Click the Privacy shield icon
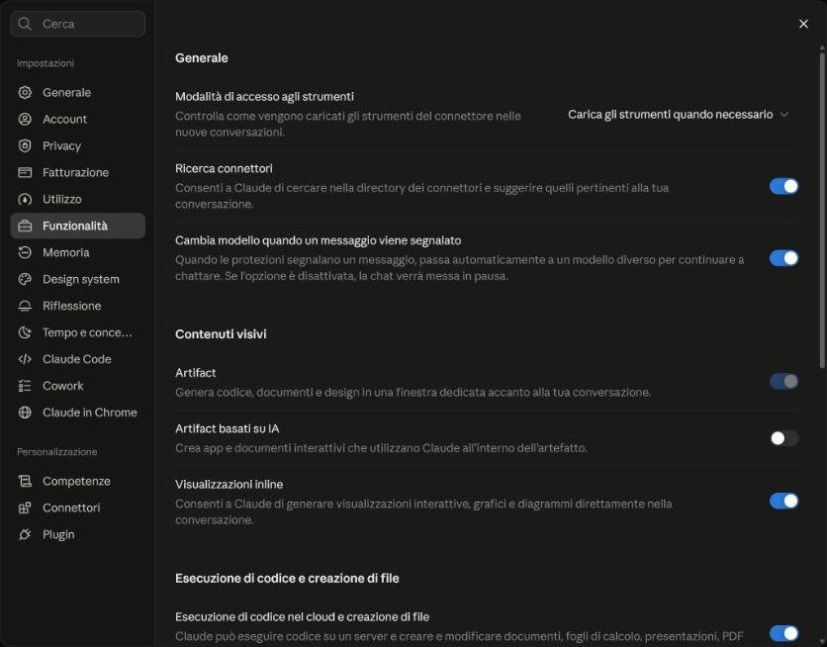827x647 pixels. tap(25, 145)
